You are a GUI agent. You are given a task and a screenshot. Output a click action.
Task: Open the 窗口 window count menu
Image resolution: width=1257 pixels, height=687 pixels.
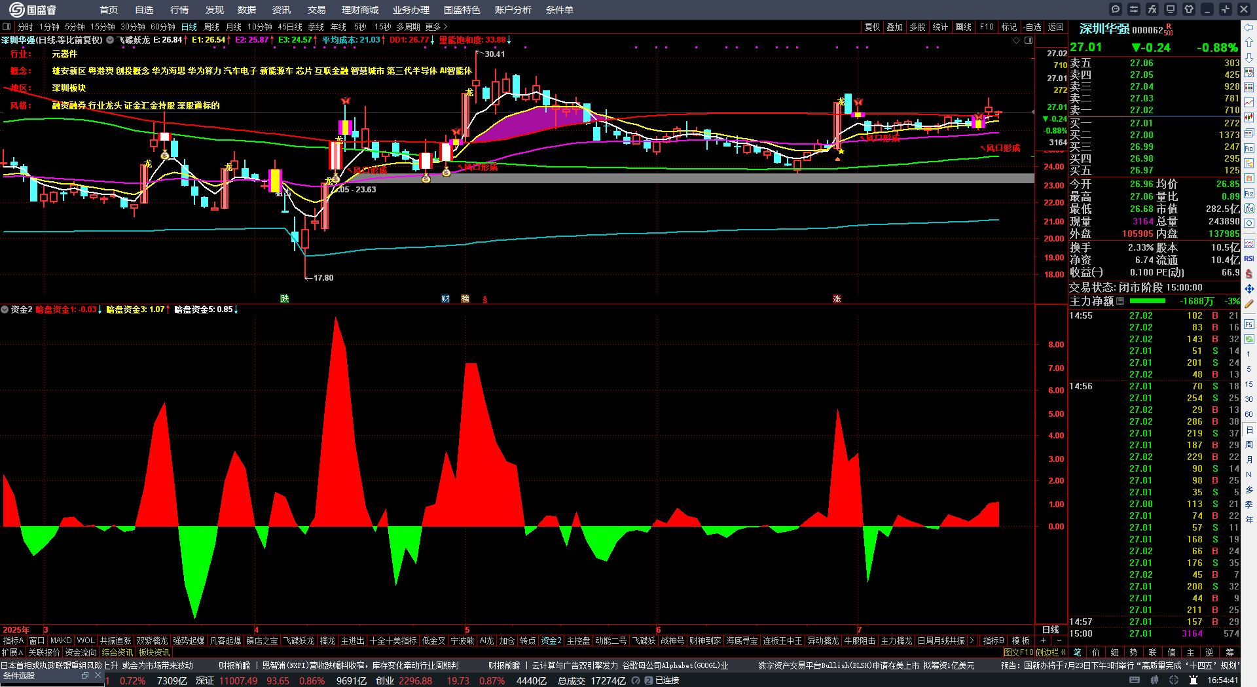37,641
